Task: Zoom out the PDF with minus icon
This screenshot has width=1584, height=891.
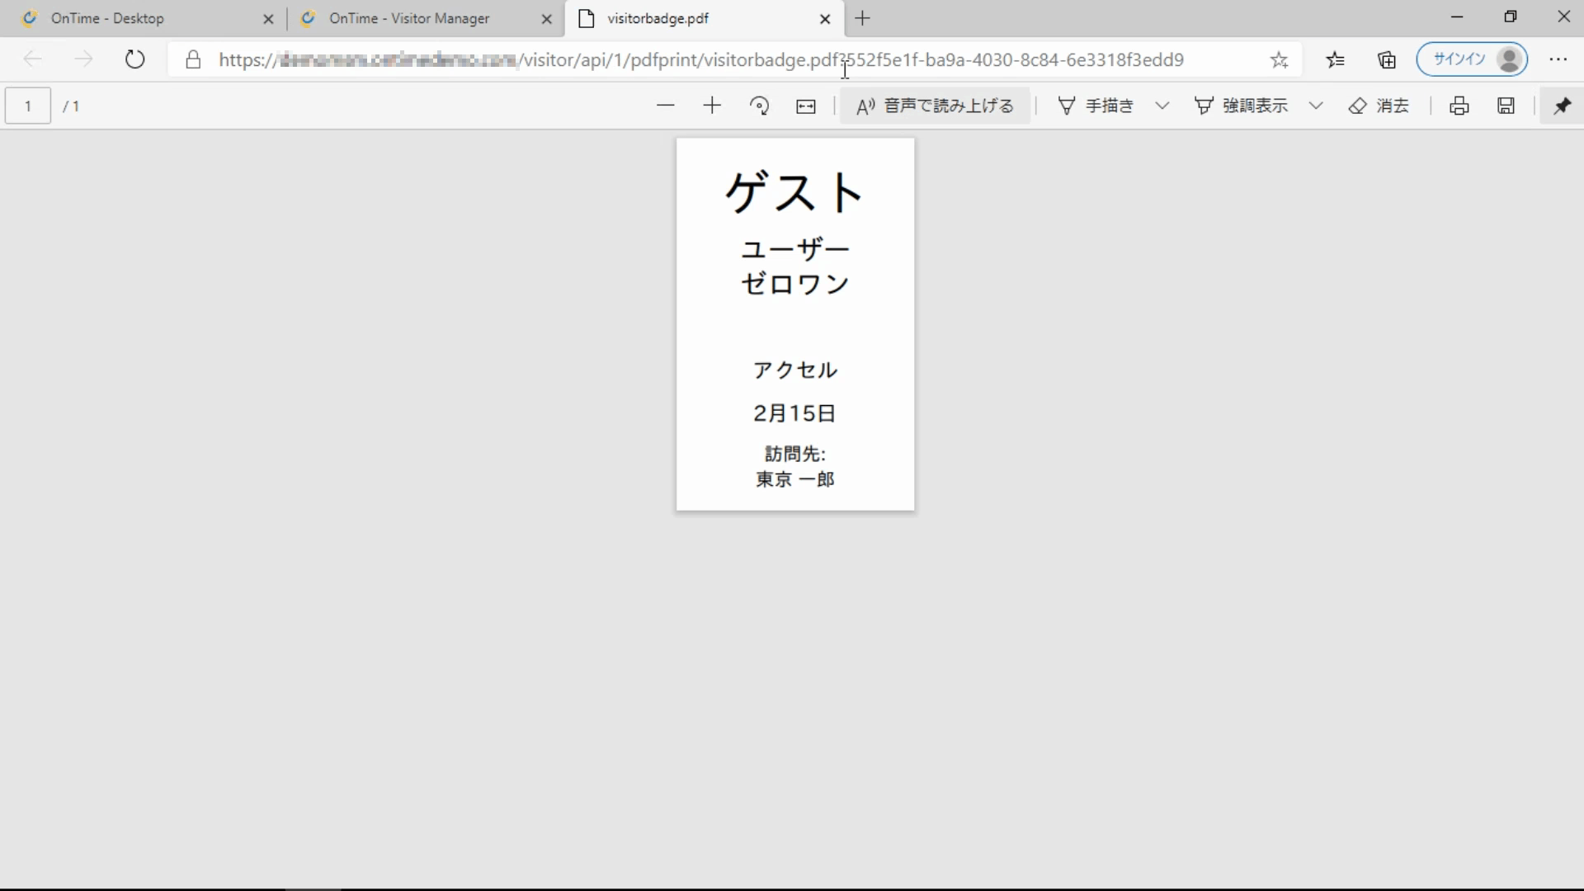Action: click(665, 106)
